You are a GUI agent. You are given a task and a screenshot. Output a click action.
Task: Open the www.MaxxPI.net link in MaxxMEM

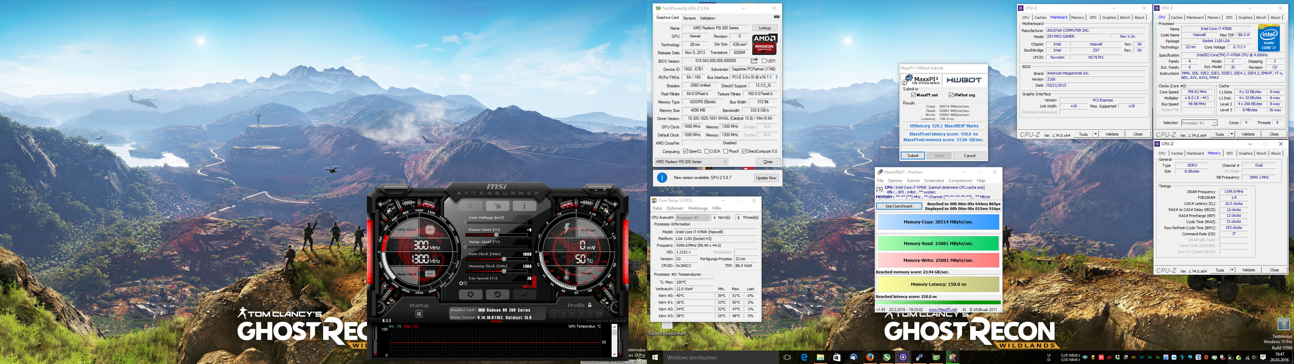[943, 310]
